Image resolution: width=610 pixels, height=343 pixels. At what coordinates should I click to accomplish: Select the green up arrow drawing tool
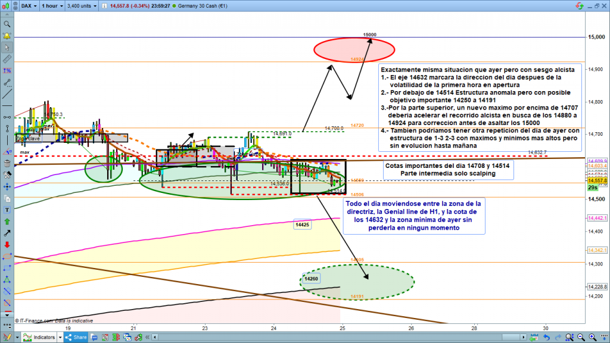(7, 222)
